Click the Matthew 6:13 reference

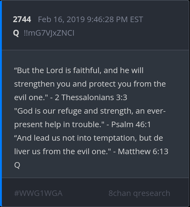143,151
